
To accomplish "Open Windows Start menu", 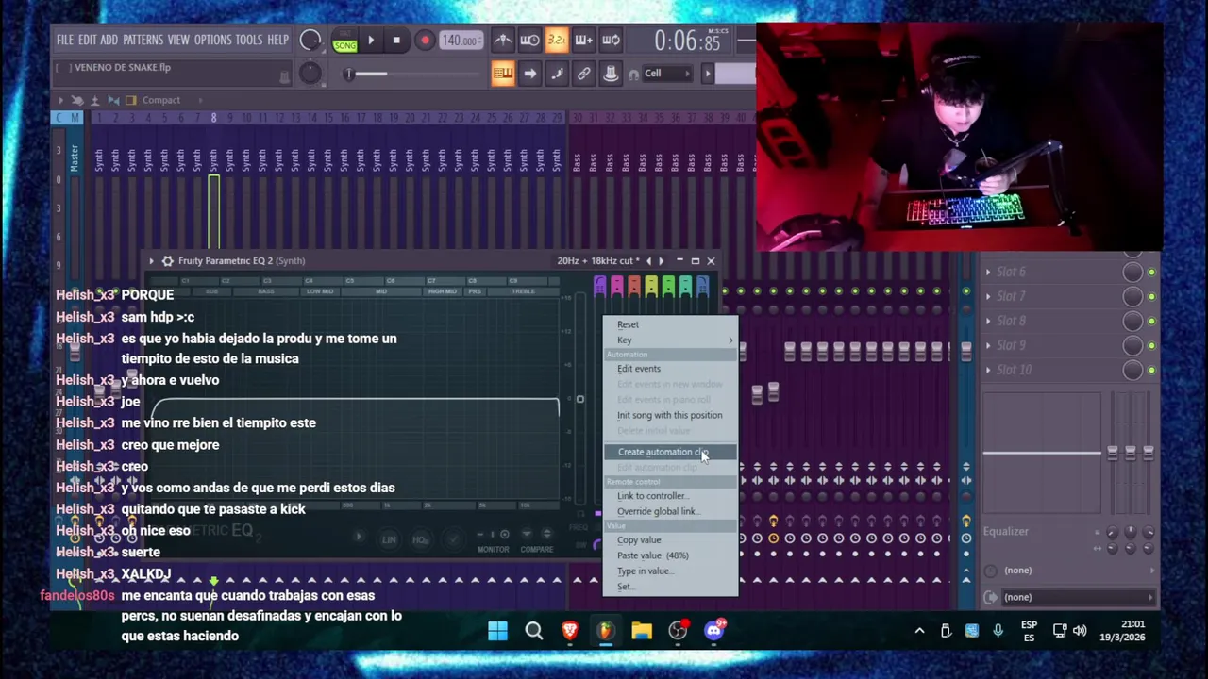I will 497,631.
